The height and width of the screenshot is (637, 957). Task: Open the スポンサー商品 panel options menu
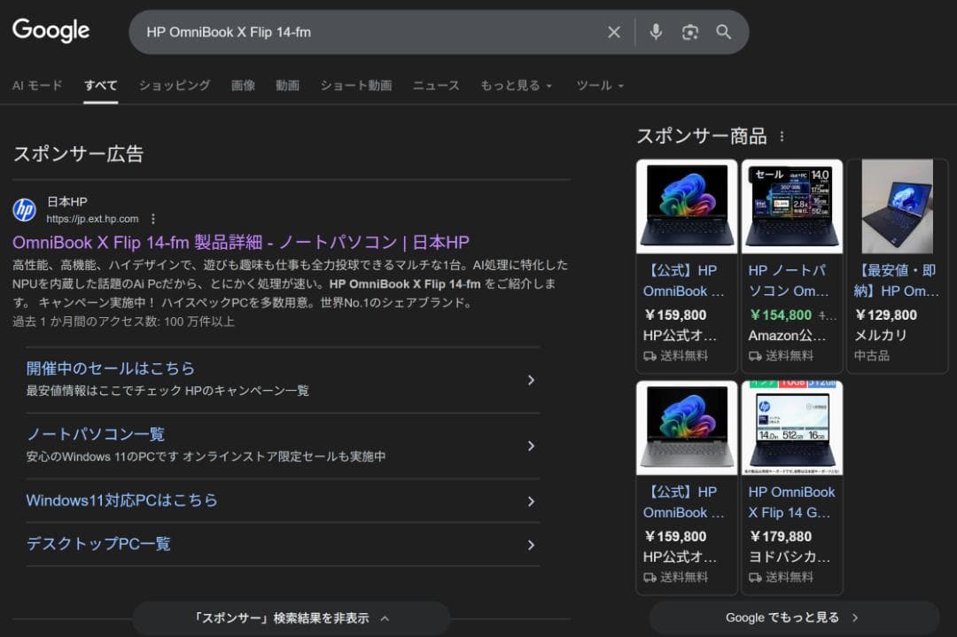point(782,136)
